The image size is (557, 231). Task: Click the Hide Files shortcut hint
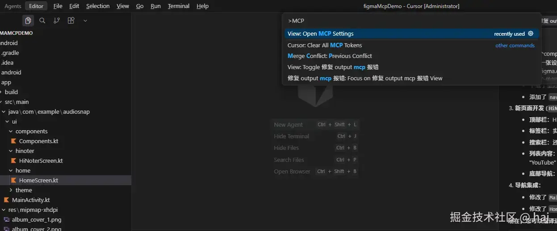(316, 148)
